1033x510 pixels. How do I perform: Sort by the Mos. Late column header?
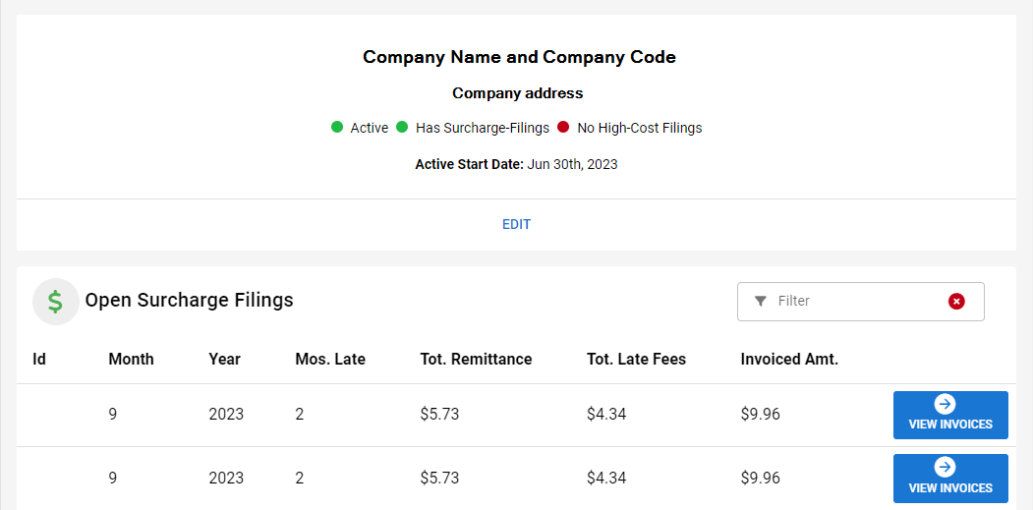[330, 359]
